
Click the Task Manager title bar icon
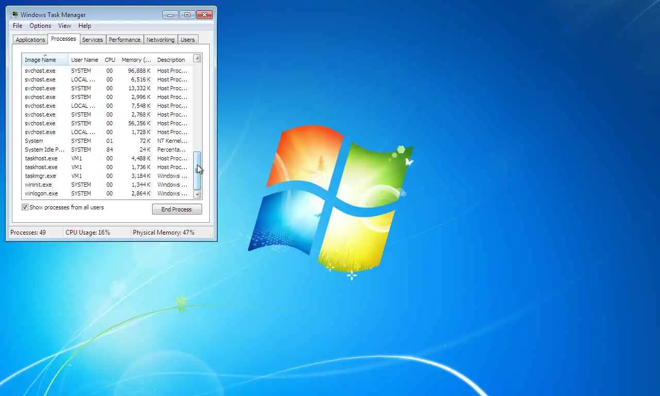(14, 14)
